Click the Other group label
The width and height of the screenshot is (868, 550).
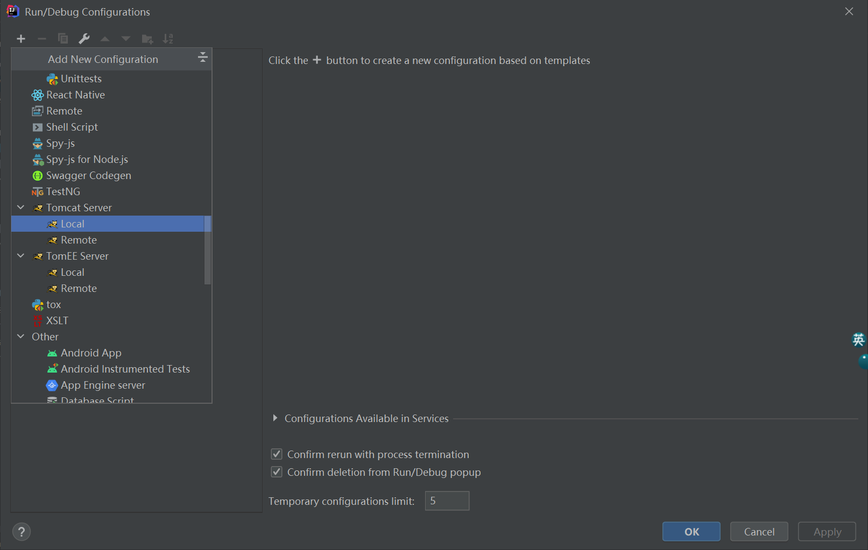[45, 337]
